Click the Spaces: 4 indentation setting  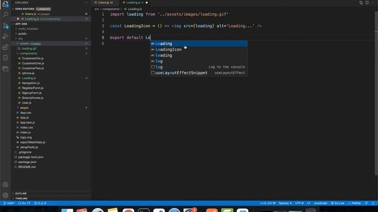(285, 203)
